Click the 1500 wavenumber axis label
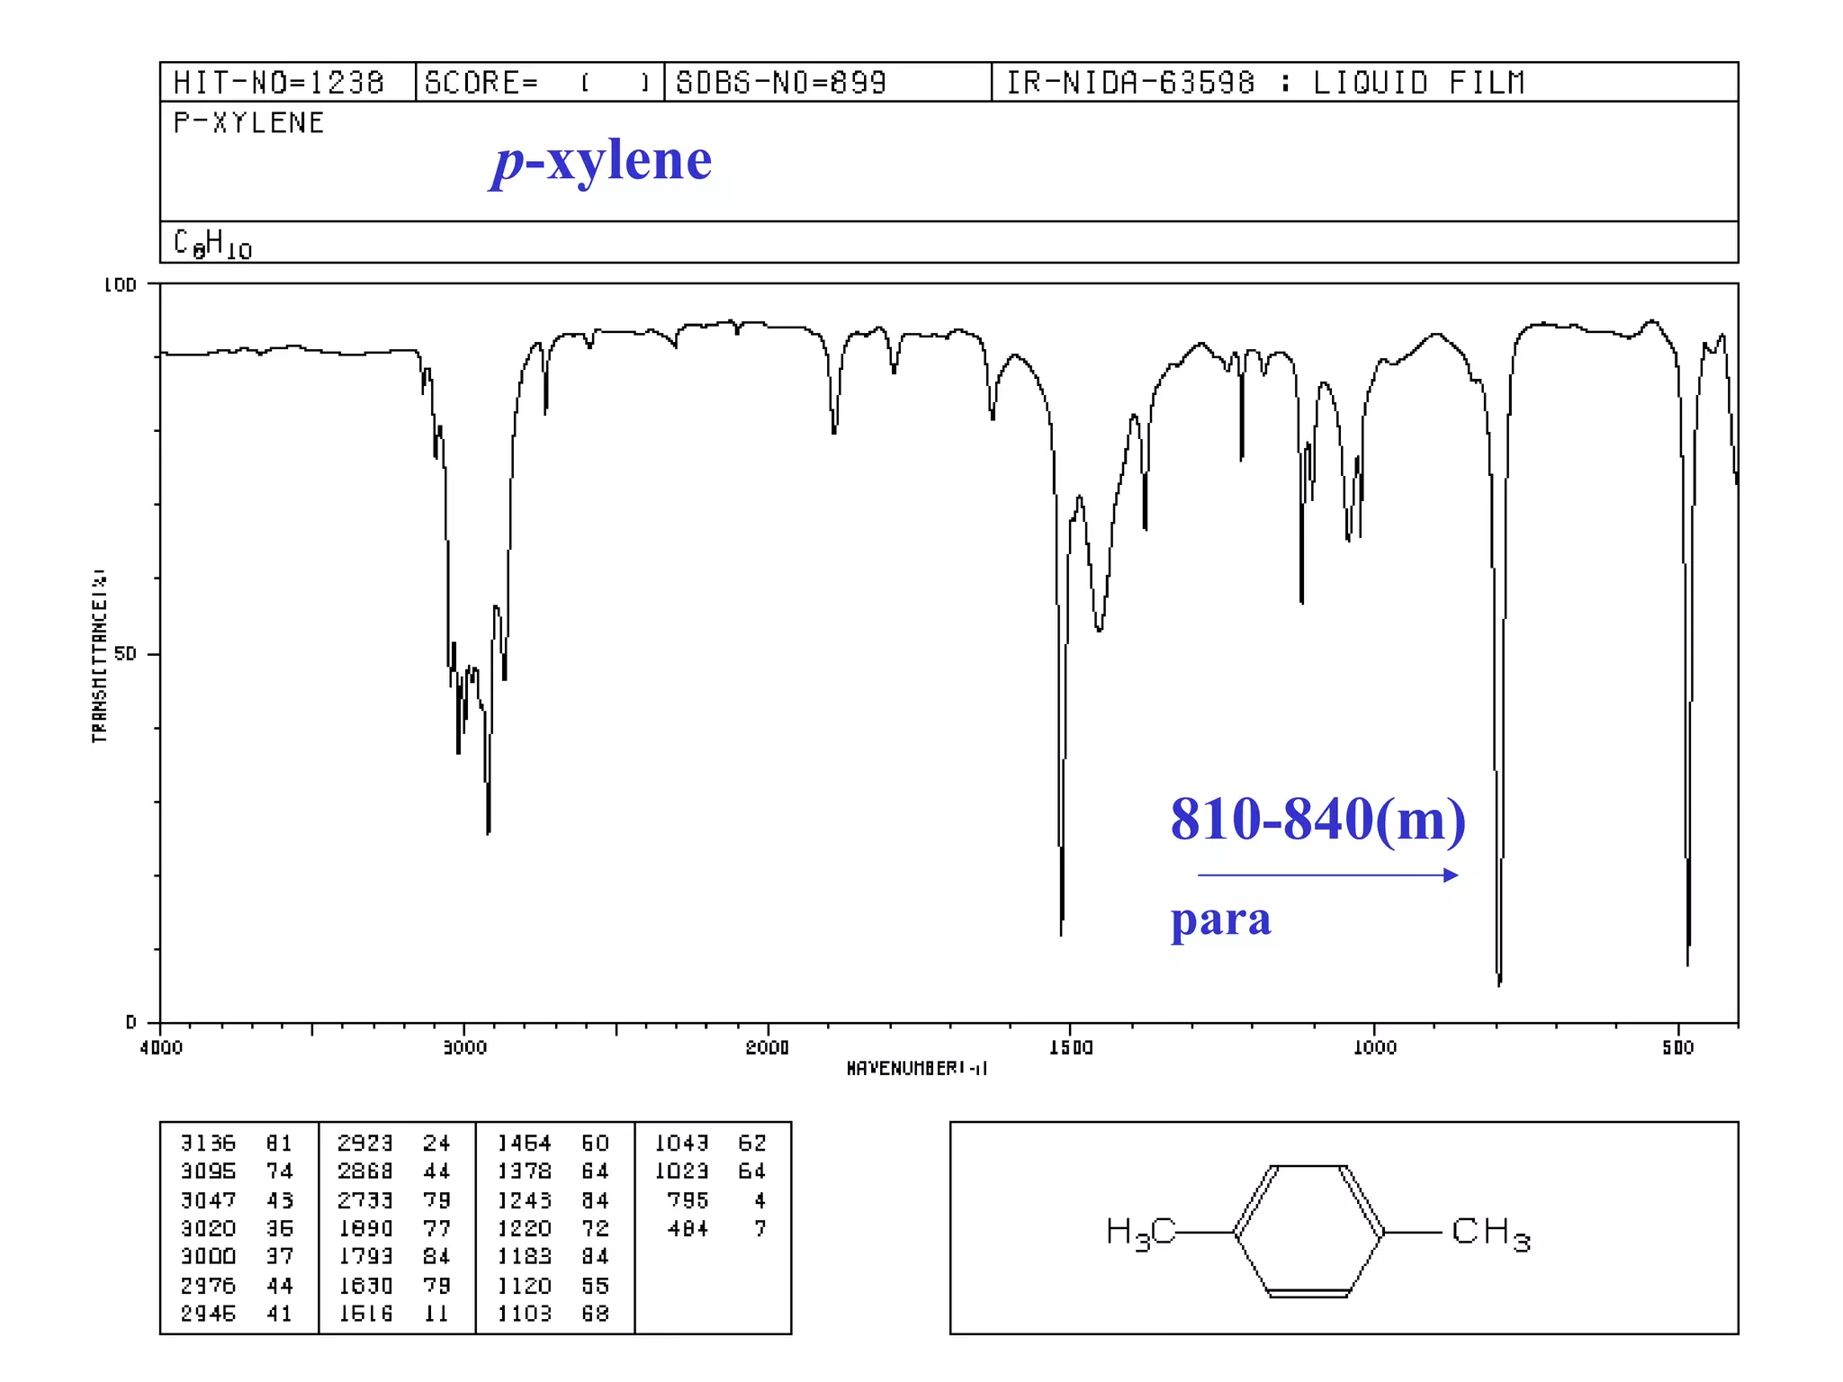 tap(1071, 1047)
